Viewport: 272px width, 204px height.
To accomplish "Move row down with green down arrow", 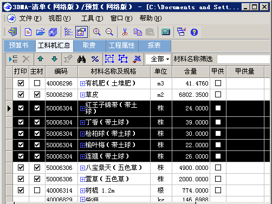I will (x=54, y=59).
